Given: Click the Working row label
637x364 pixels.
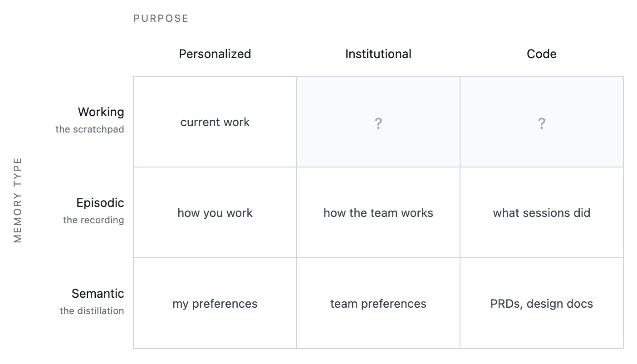Looking at the screenshot, I should point(101,112).
